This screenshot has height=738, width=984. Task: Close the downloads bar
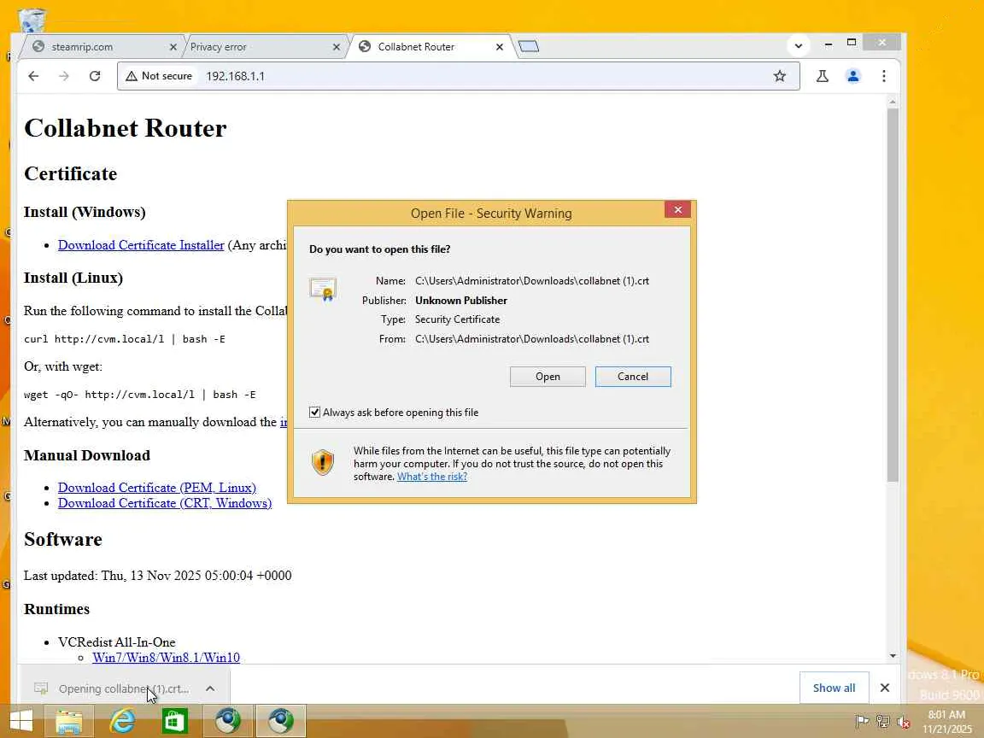click(884, 688)
